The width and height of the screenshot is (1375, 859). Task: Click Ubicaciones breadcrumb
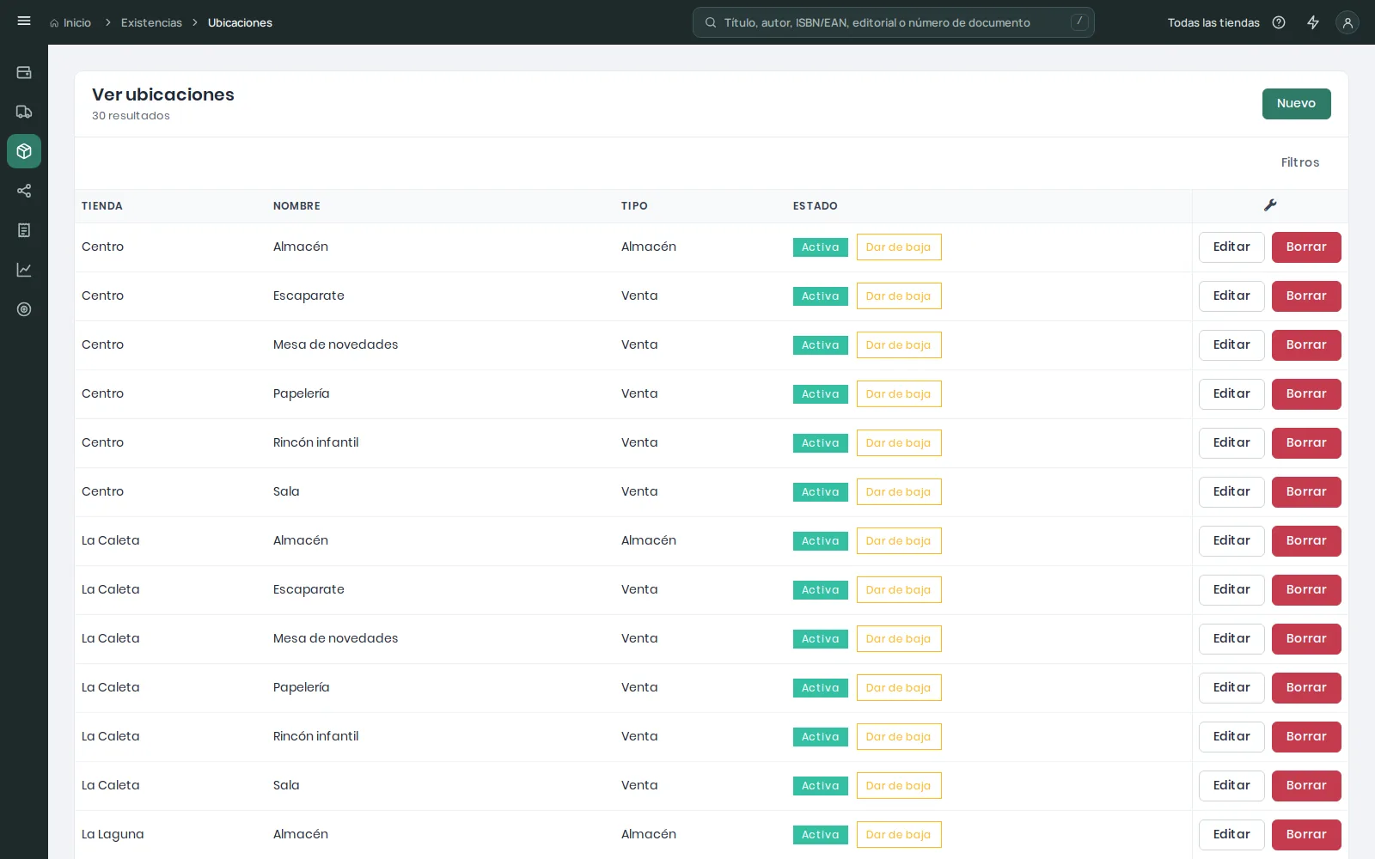(240, 22)
